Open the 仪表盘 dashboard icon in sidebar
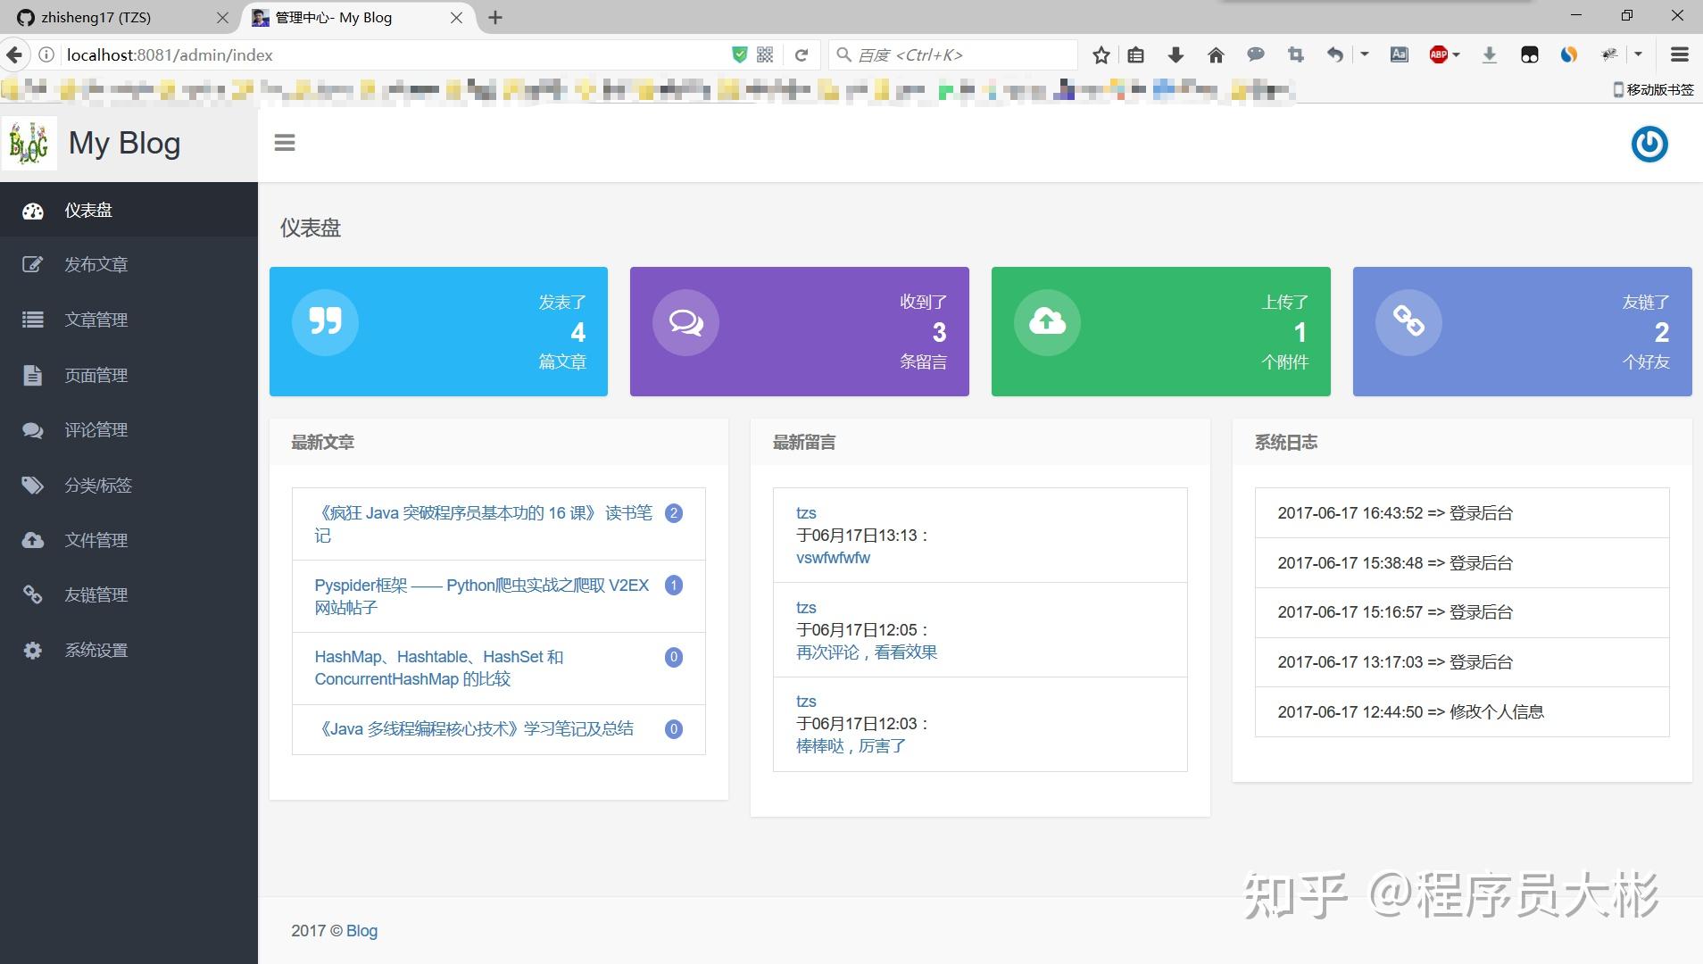Image resolution: width=1703 pixels, height=964 pixels. [x=32, y=211]
